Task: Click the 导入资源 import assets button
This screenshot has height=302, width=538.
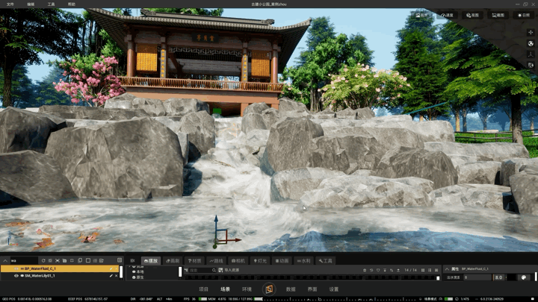Action: pos(229,270)
